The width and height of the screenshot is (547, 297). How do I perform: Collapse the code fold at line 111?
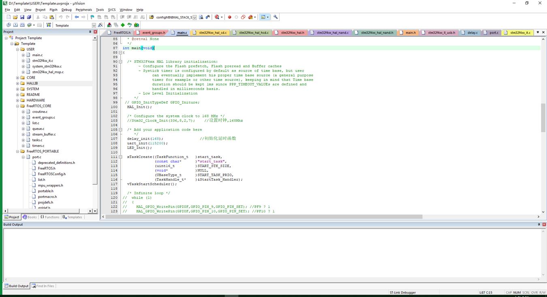121,157
